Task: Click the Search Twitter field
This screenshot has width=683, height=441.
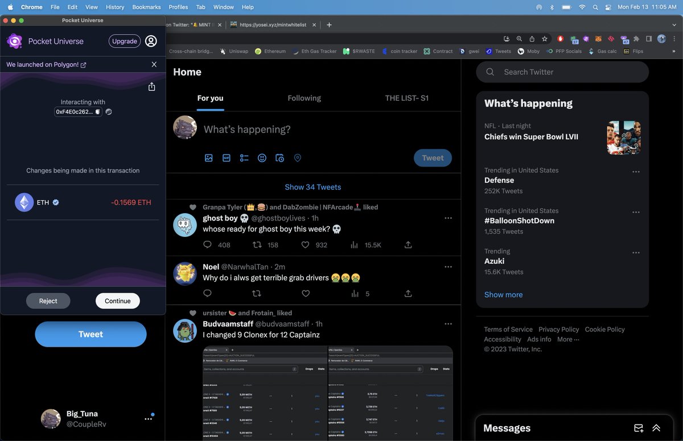Action: coord(562,72)
